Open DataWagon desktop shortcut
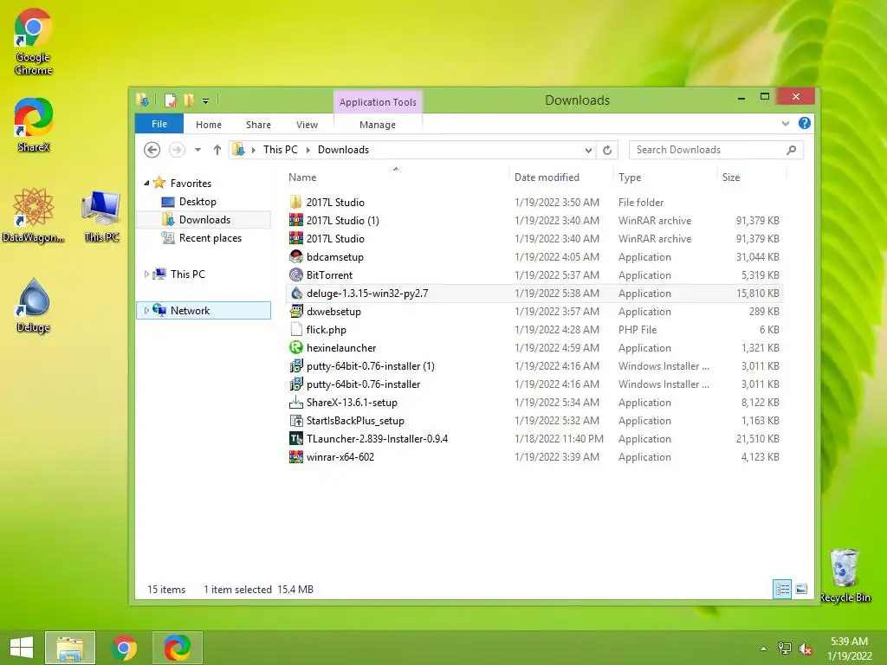887x665 pixels. [34, 215]
